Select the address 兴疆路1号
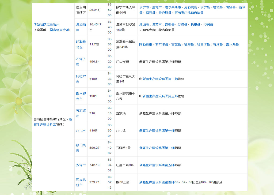 point(123,148)
